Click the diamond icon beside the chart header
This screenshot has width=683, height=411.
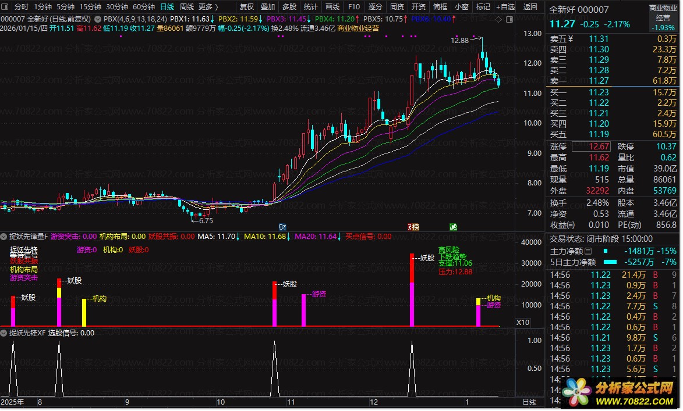pos(499,19)
